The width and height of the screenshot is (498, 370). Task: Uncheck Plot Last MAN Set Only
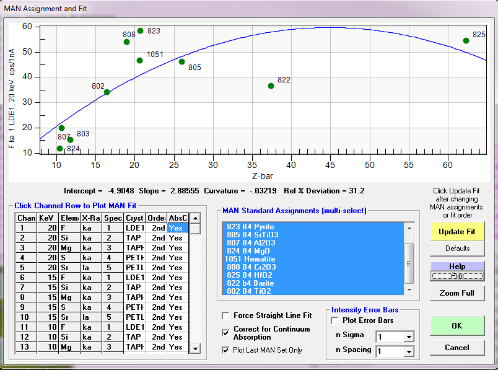point(225,350)
